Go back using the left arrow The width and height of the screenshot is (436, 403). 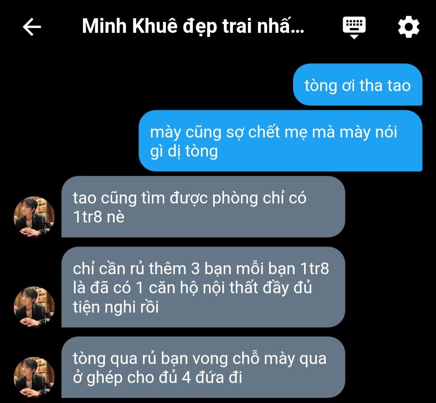point(32,27)
